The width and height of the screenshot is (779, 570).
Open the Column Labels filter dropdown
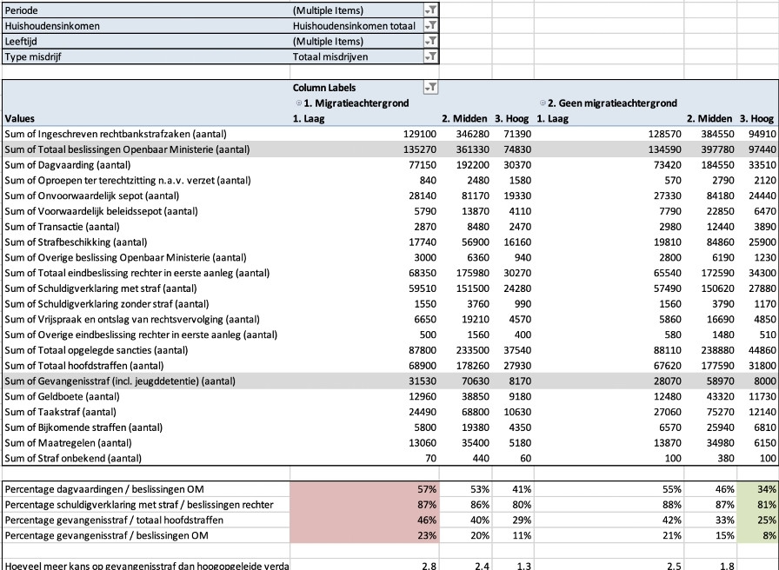click(430, 88)
